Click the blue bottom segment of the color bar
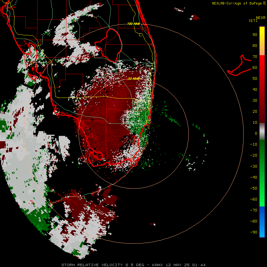Screen dimensions: 267x267 pos(262,222)
